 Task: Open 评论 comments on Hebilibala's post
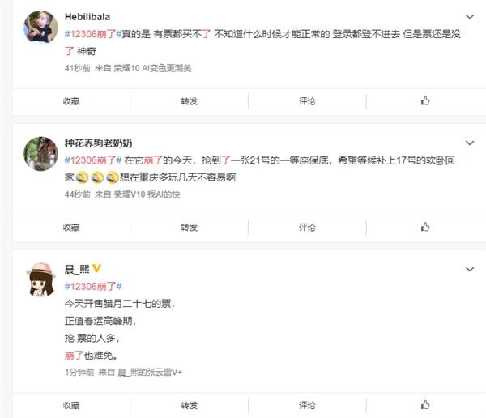pyautogui.click(x=307, y=101)
